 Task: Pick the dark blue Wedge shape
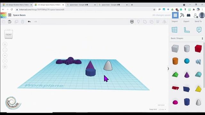coord(186,89)
